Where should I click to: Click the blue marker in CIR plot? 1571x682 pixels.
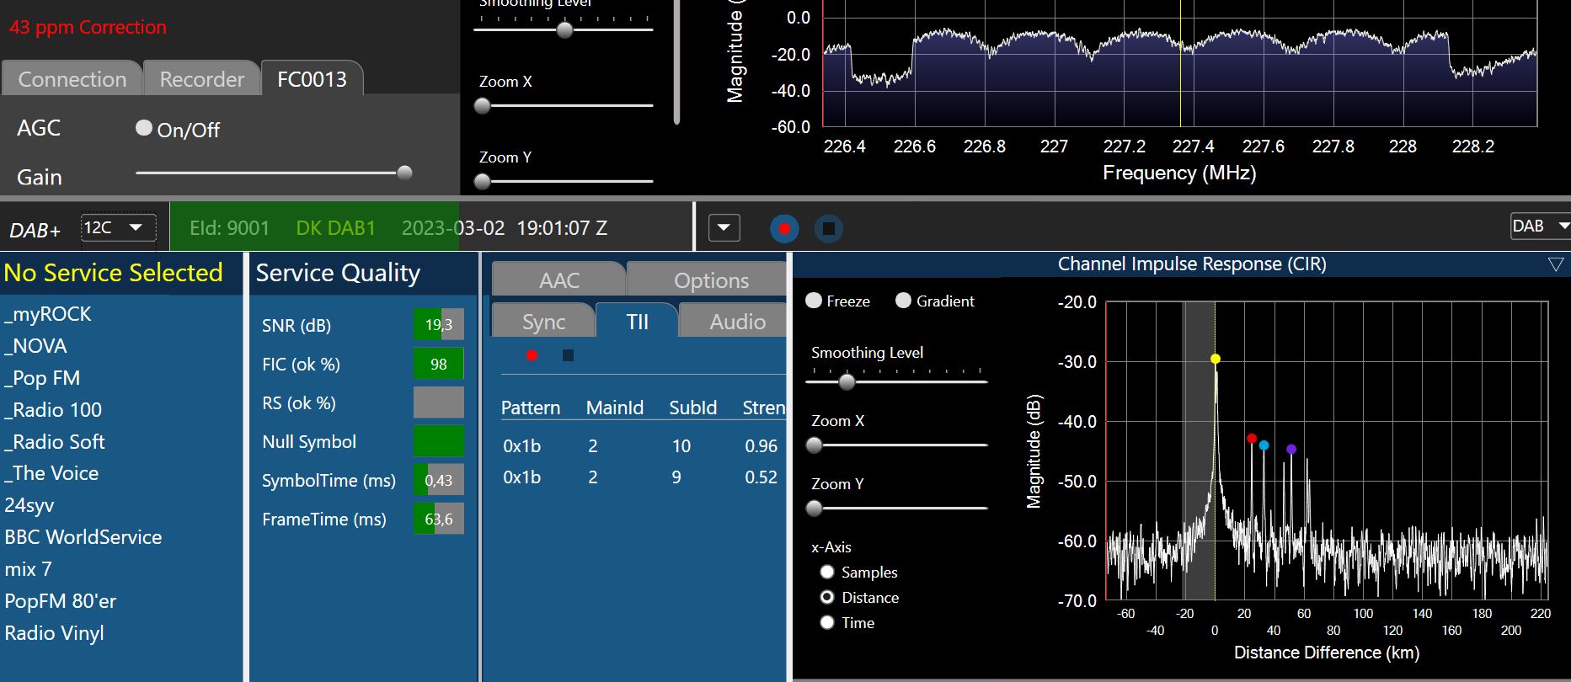pos(1264,445)
